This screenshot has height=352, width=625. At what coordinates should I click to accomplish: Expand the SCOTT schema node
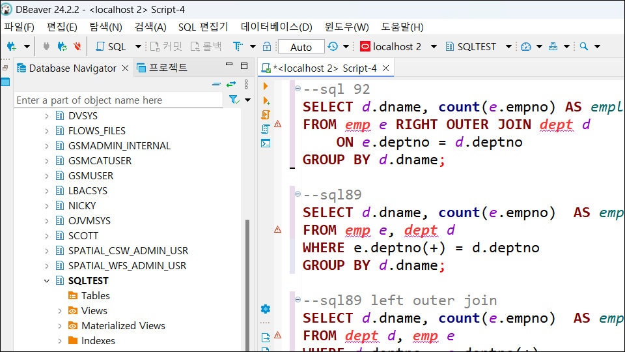click(x=47, y=236)
